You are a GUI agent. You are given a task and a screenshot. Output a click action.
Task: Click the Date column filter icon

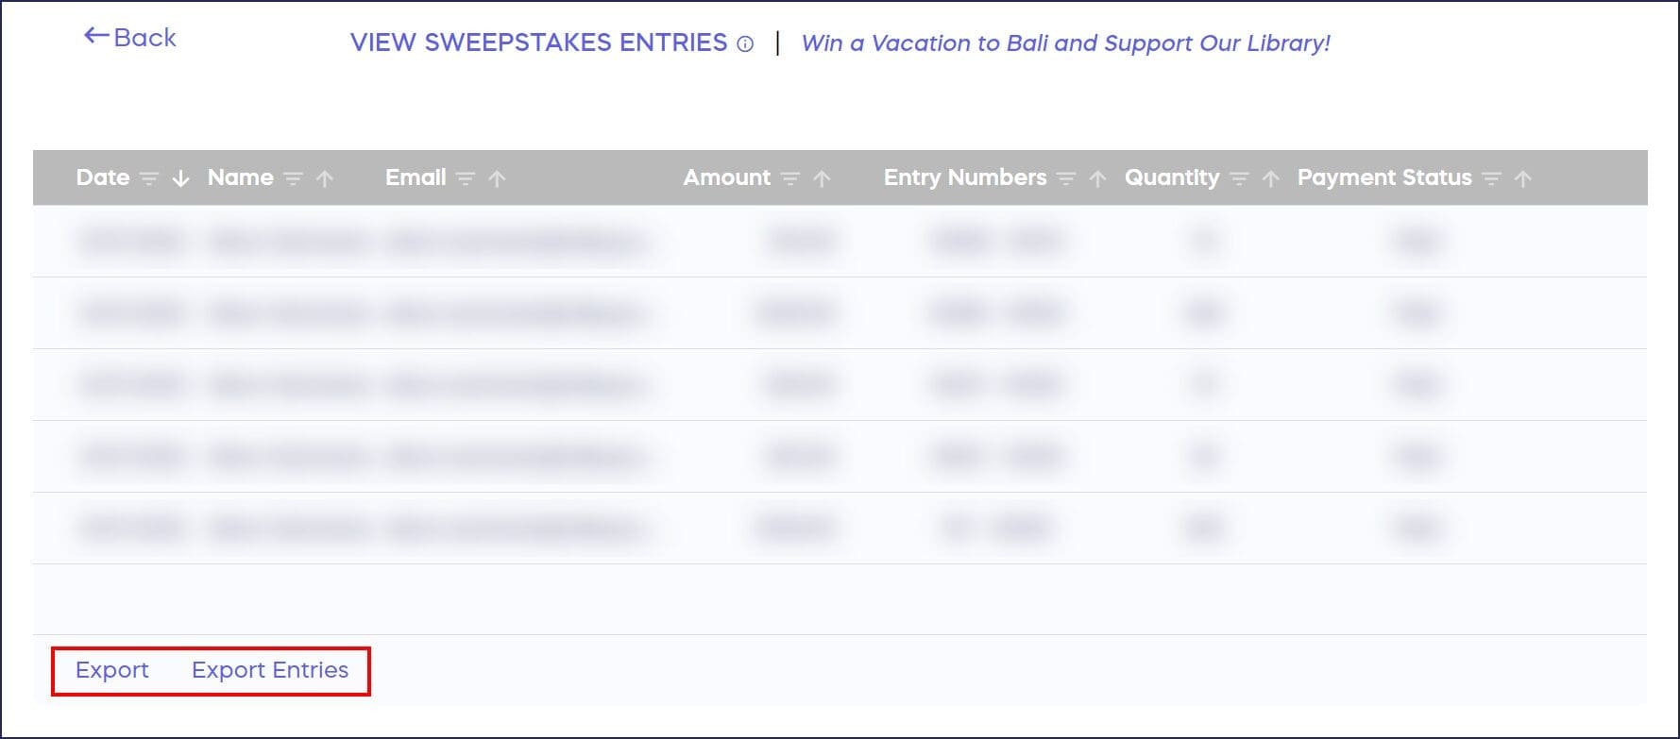pos(148,178)
